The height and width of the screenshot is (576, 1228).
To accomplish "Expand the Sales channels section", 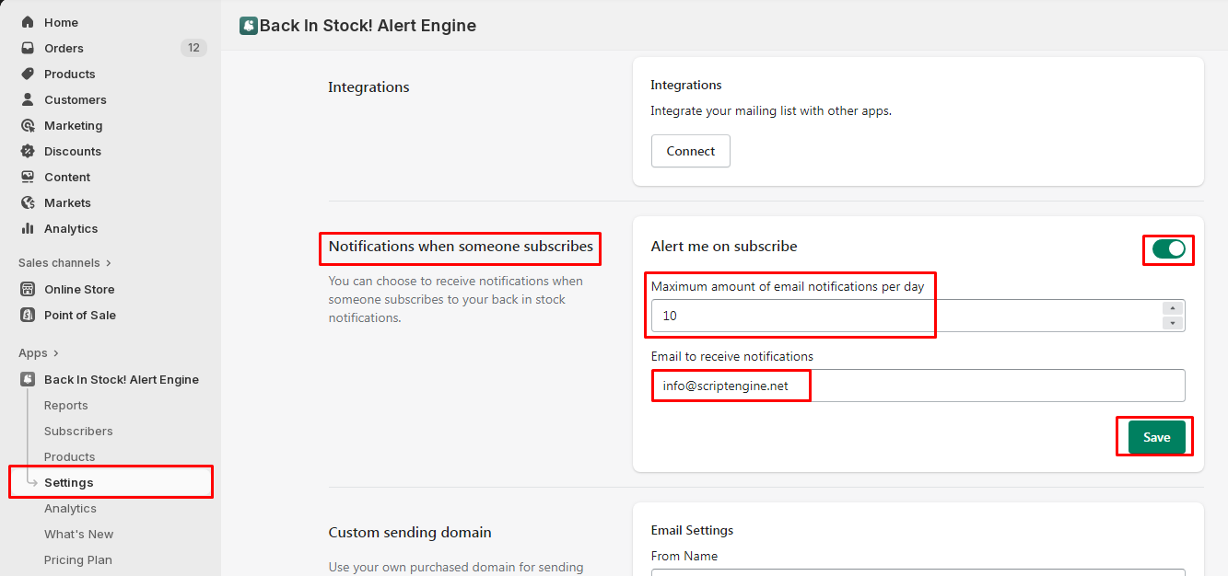I will [109, 263].
